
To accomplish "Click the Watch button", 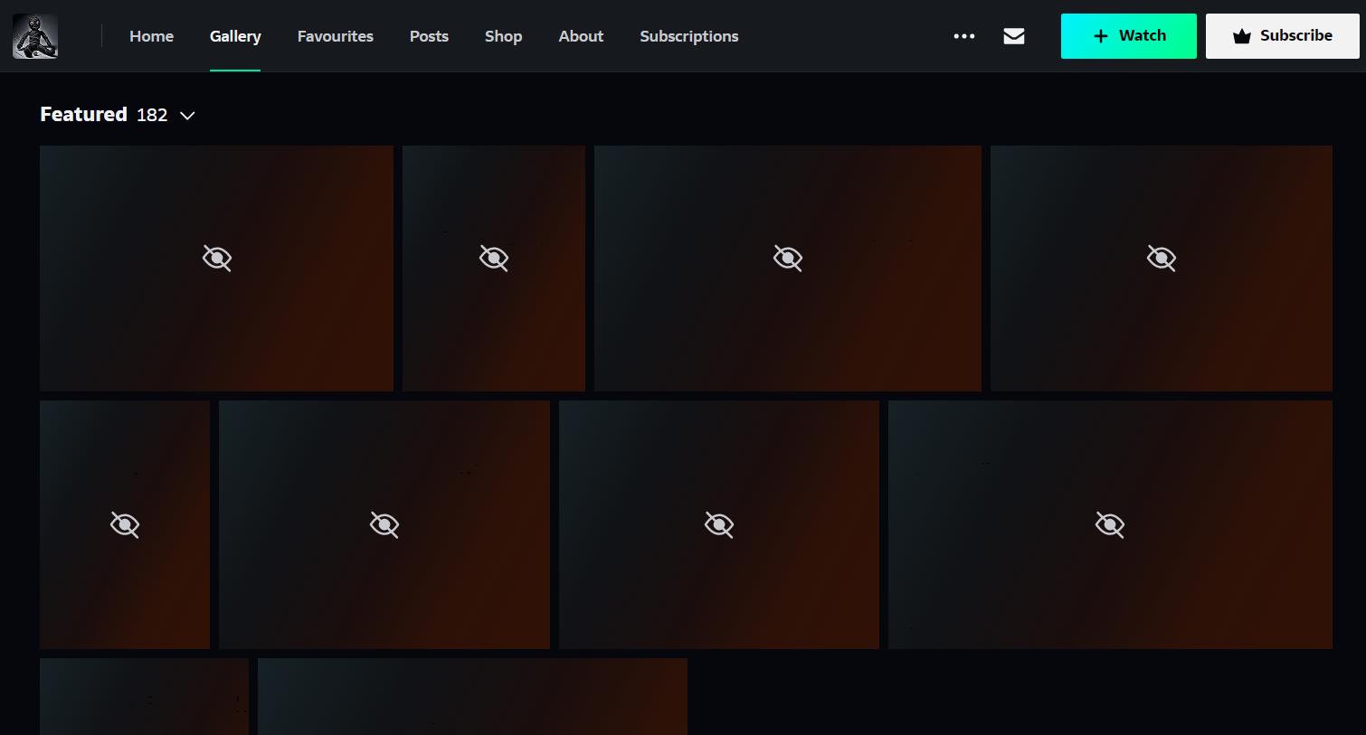I will (1128, 36).
